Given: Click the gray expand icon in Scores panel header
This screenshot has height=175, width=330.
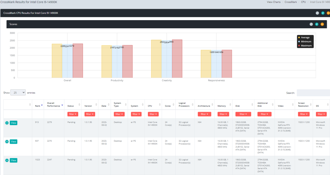Looking at the screenshot, I should (x=311, y=24).
